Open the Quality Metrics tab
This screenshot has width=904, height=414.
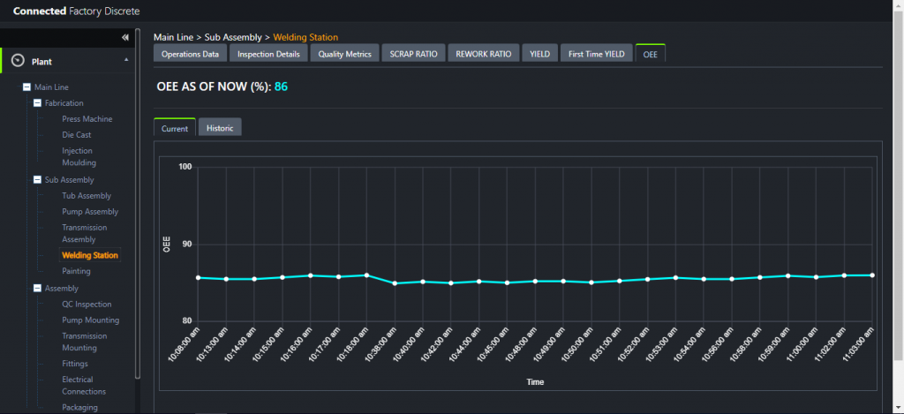[x=344, y=54]
